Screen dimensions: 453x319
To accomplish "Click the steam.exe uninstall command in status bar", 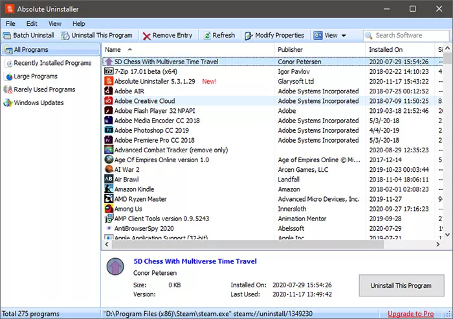I will click(x=208, y=314).
